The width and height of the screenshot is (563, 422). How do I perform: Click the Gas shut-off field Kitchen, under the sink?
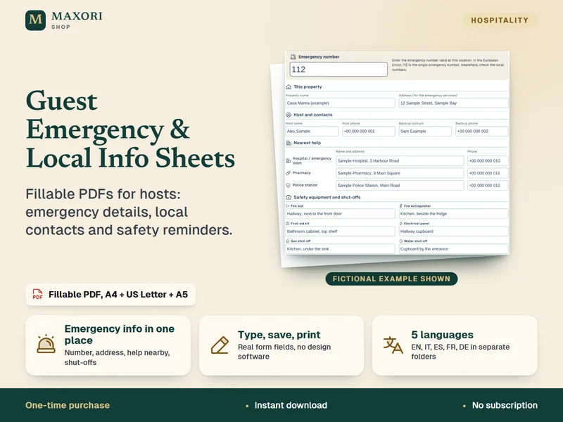click(341, 249)
